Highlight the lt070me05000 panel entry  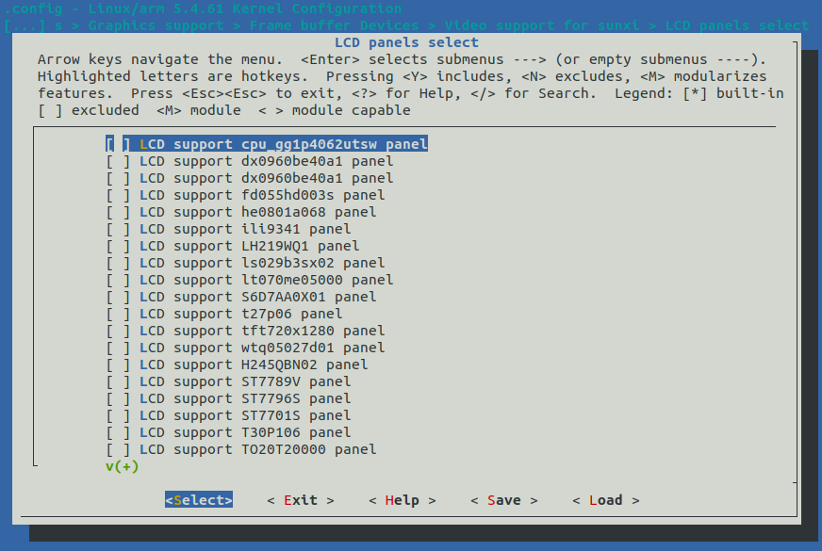(266, 280)
